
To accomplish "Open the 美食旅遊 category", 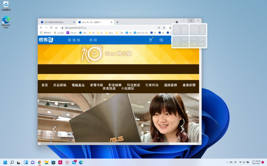I will tap(109, 88).
